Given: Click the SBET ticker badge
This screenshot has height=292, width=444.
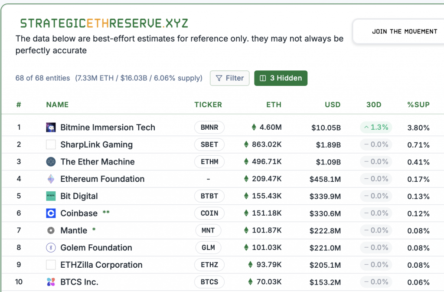Looking at the screenshot, I should pos(209,144).
